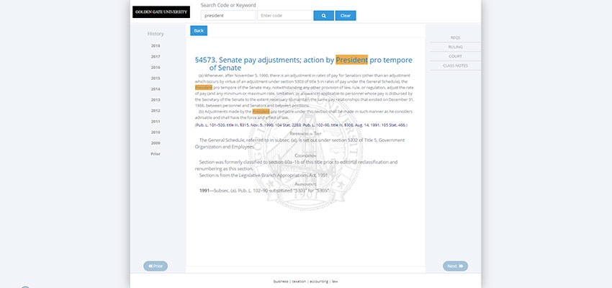
Task: Click the Golden Gate University logo
Action: click(x=161, y=12)
